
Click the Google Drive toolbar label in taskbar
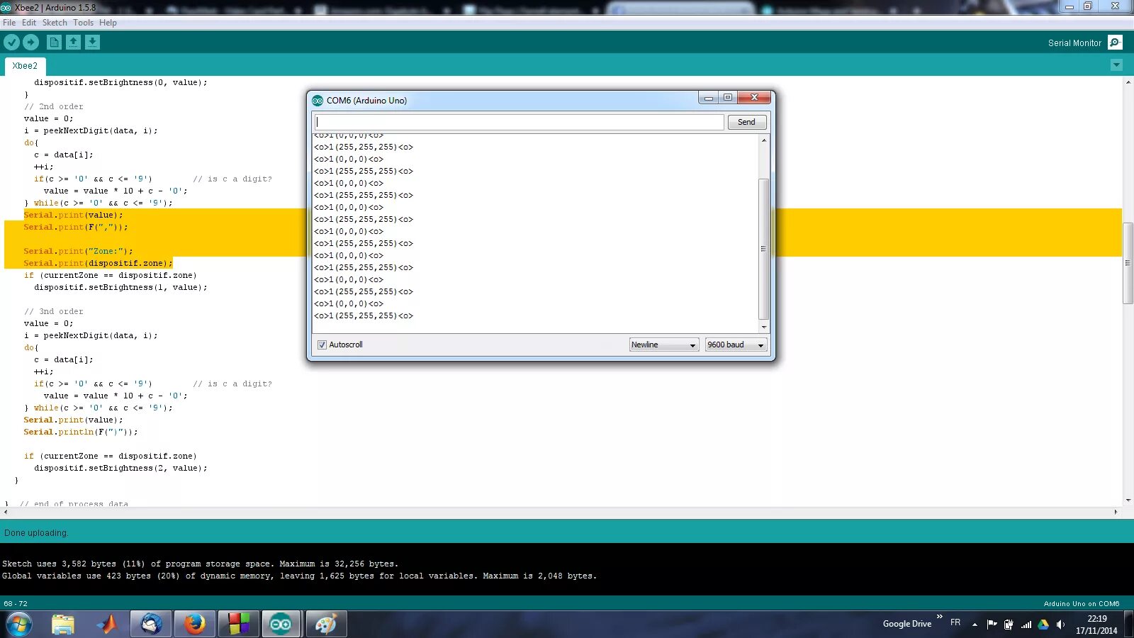907,624
